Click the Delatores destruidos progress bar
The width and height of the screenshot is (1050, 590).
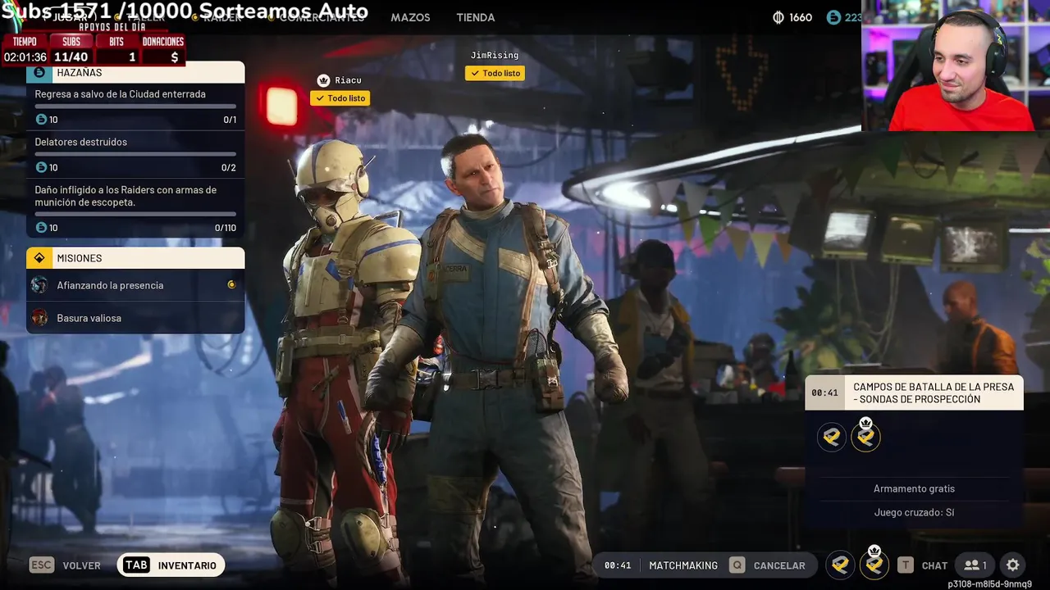135,154
